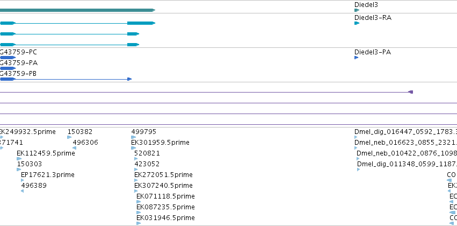Click the arrow glyph under EK071118.5prime
Image resolution: width=457 pixels, height=226 pixels.
(x=139, y=202)
